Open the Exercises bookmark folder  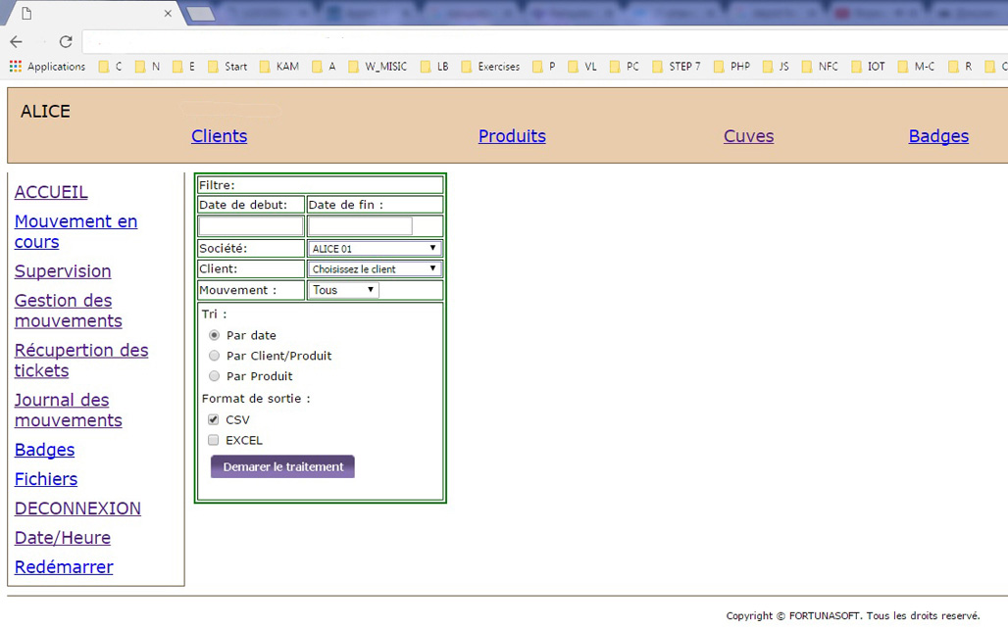click(489, 67)
